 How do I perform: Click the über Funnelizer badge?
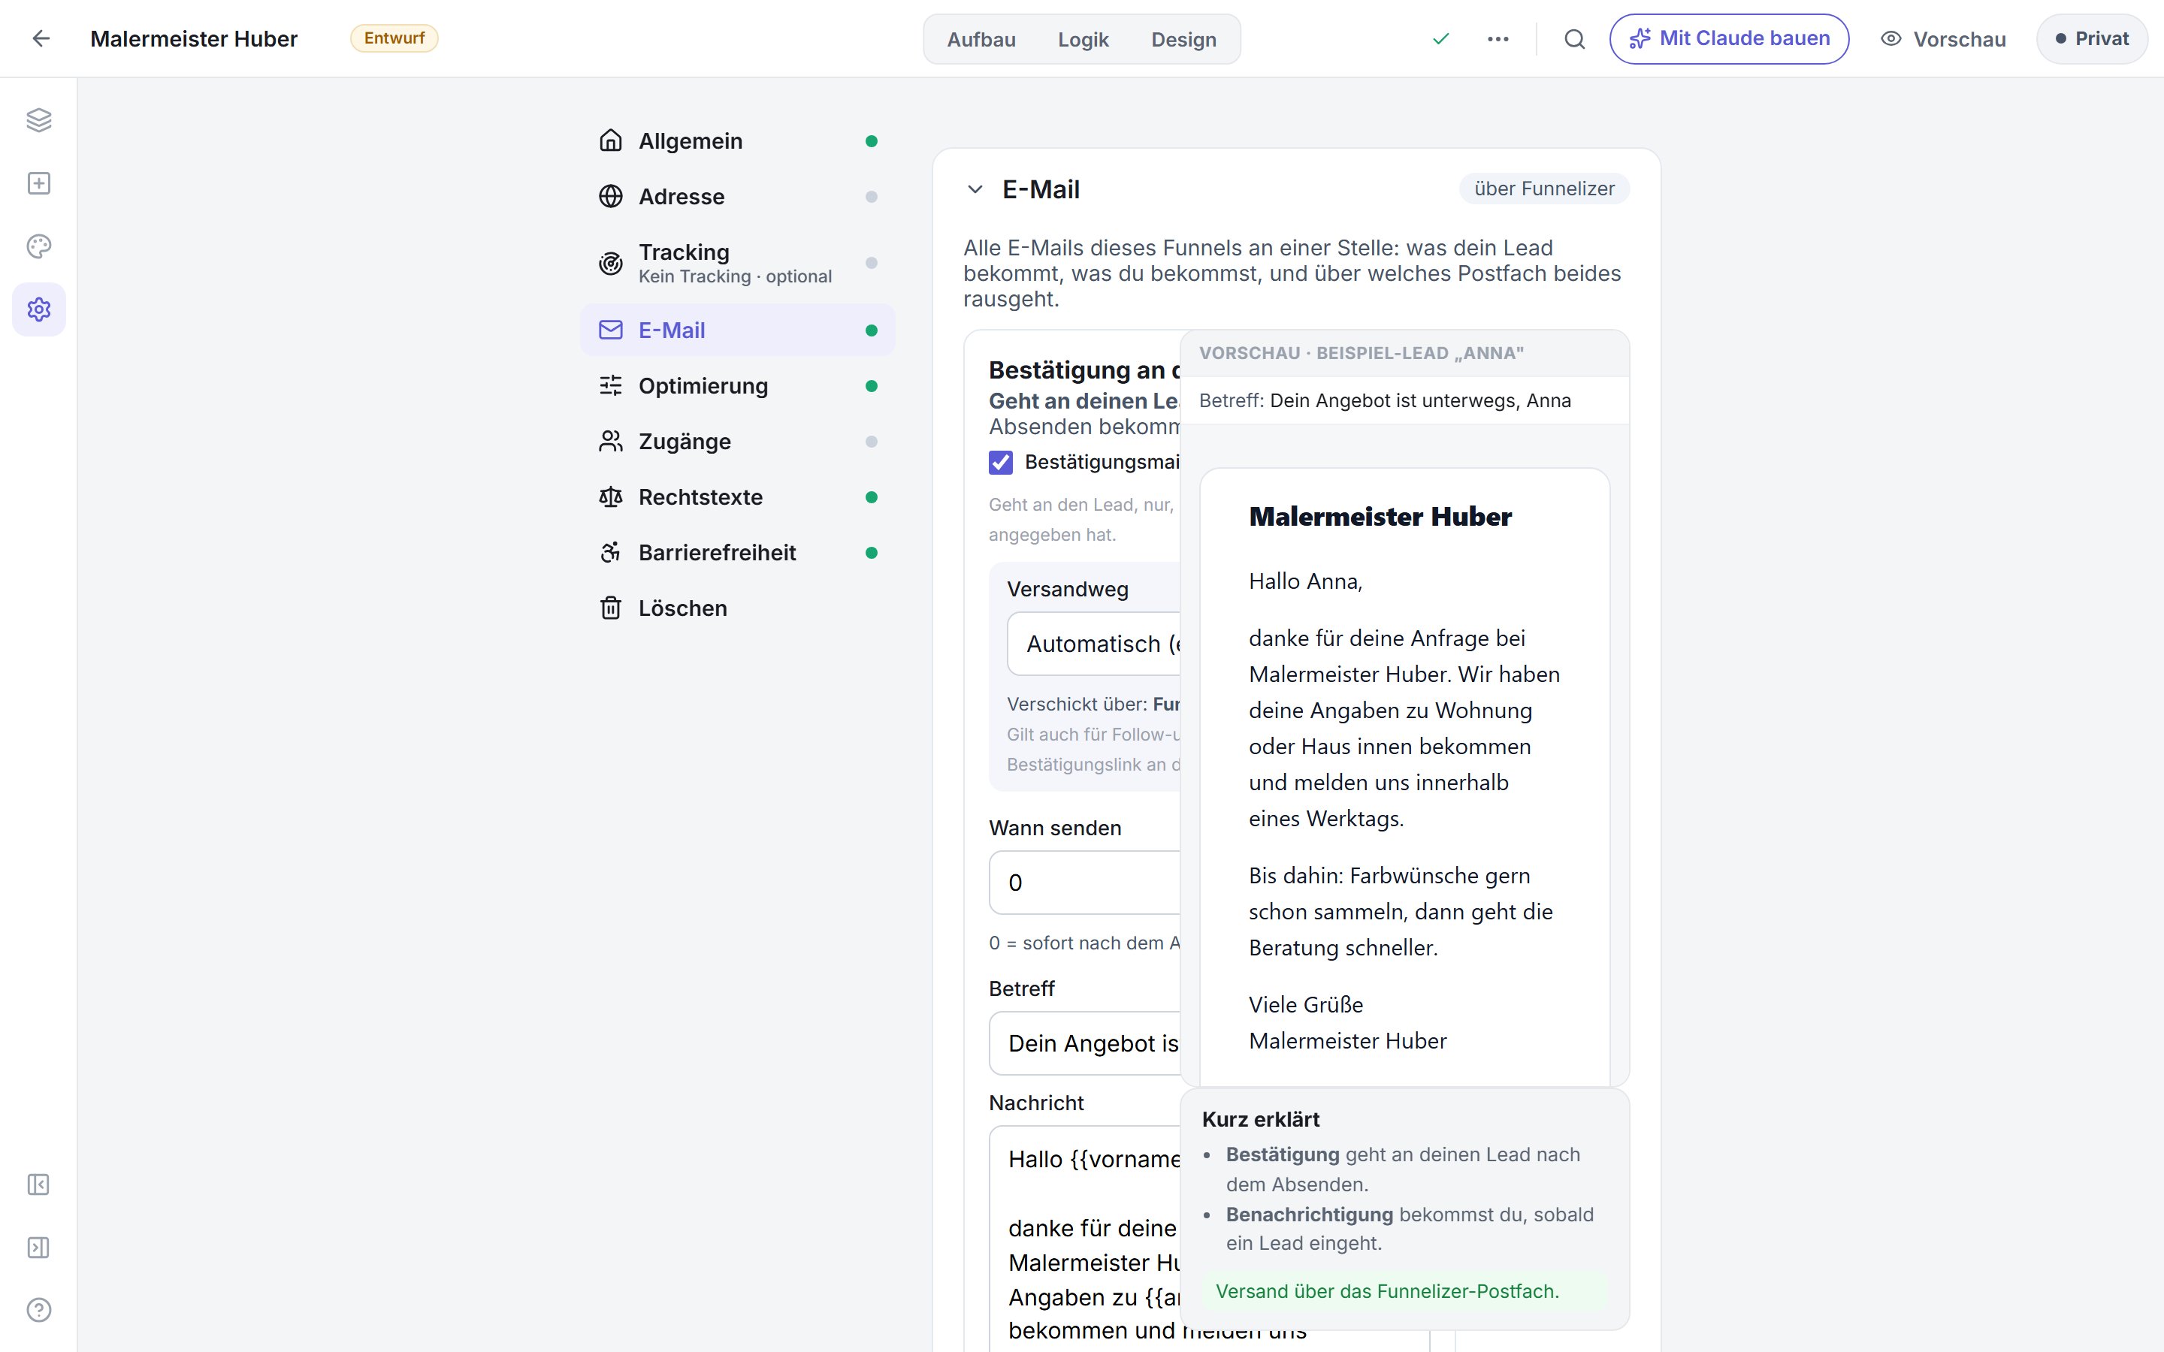1544,189
